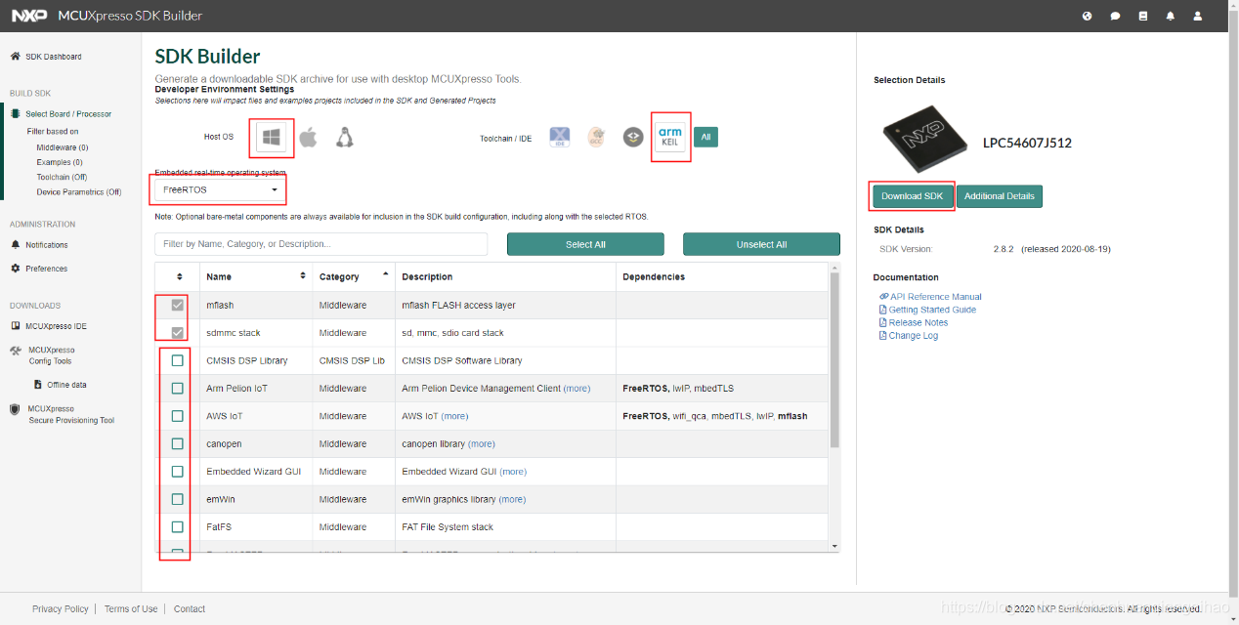Open the Privacy Policy footer link
Image resolution: width=1239 pixels, height=625 pixels.
(x=61, y=609)
